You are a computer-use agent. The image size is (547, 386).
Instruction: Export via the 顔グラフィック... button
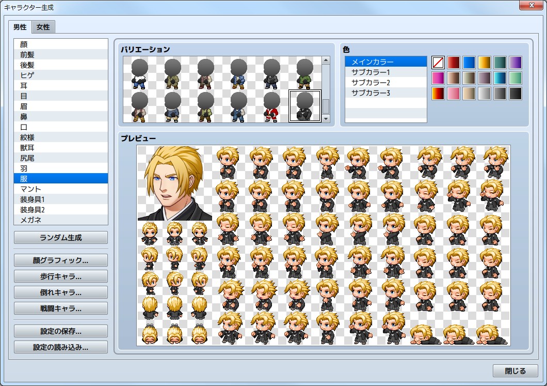(x=61, y=260)
